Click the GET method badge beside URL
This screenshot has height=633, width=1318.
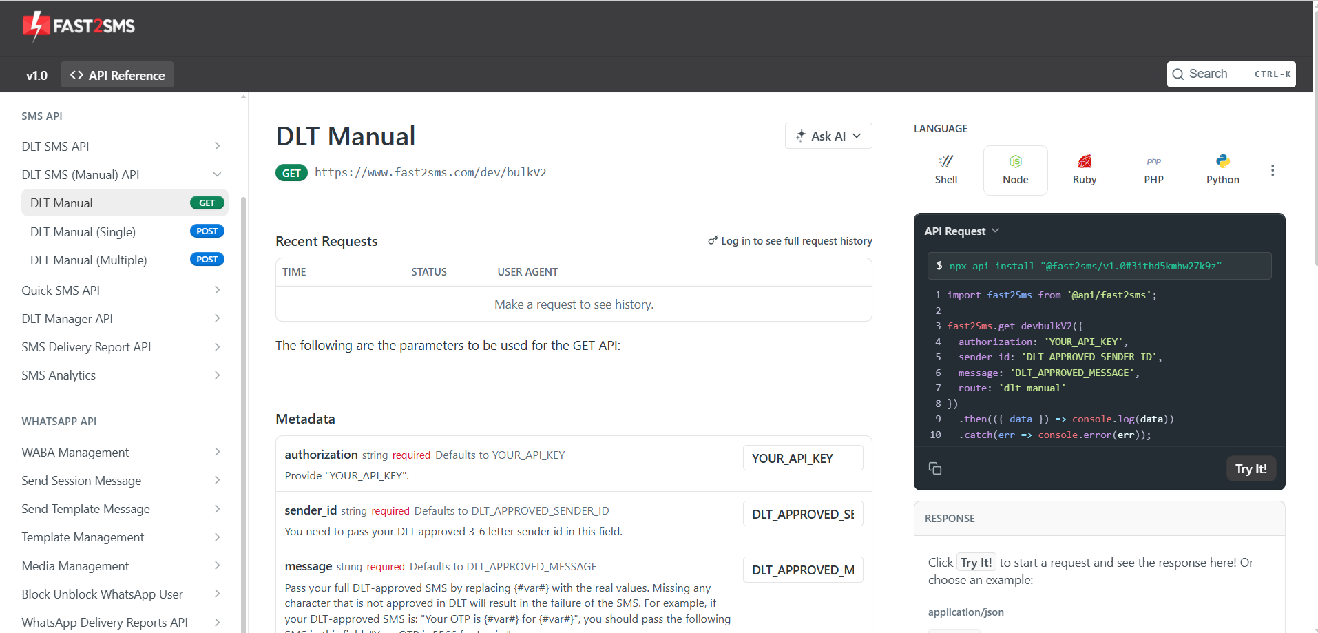[x=291, y=173]
